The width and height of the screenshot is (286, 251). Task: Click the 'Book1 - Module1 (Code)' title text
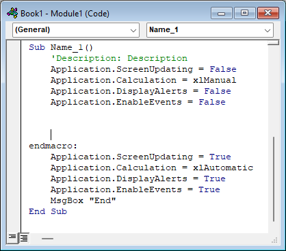[x=65, y=14]
